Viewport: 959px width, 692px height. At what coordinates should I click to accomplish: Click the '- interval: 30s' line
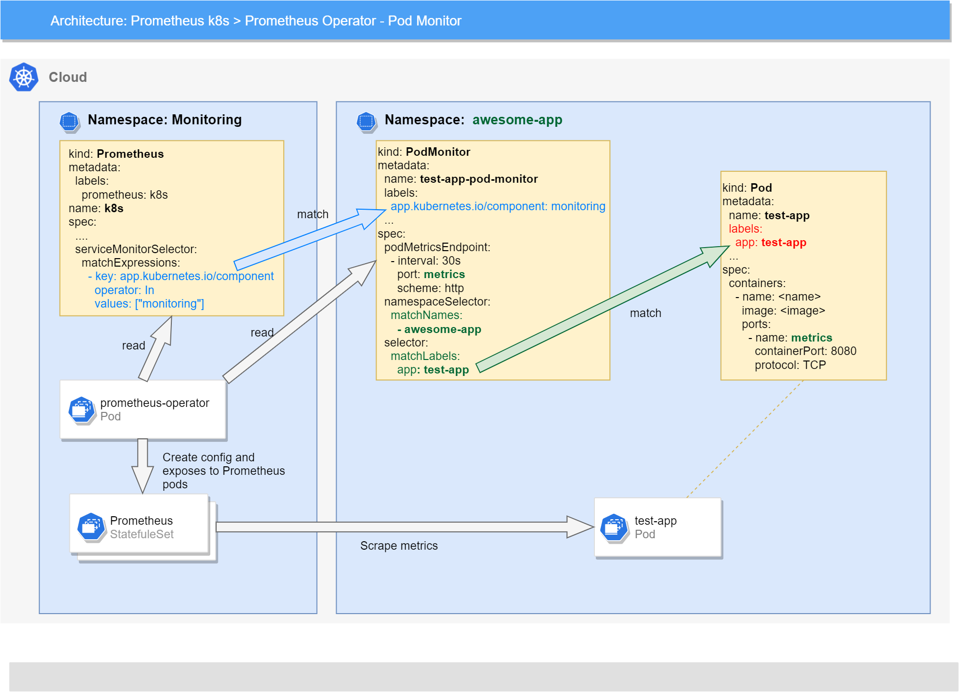426,261
